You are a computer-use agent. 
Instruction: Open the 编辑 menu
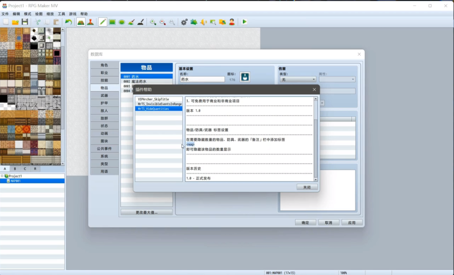click(x=16, y=14)
